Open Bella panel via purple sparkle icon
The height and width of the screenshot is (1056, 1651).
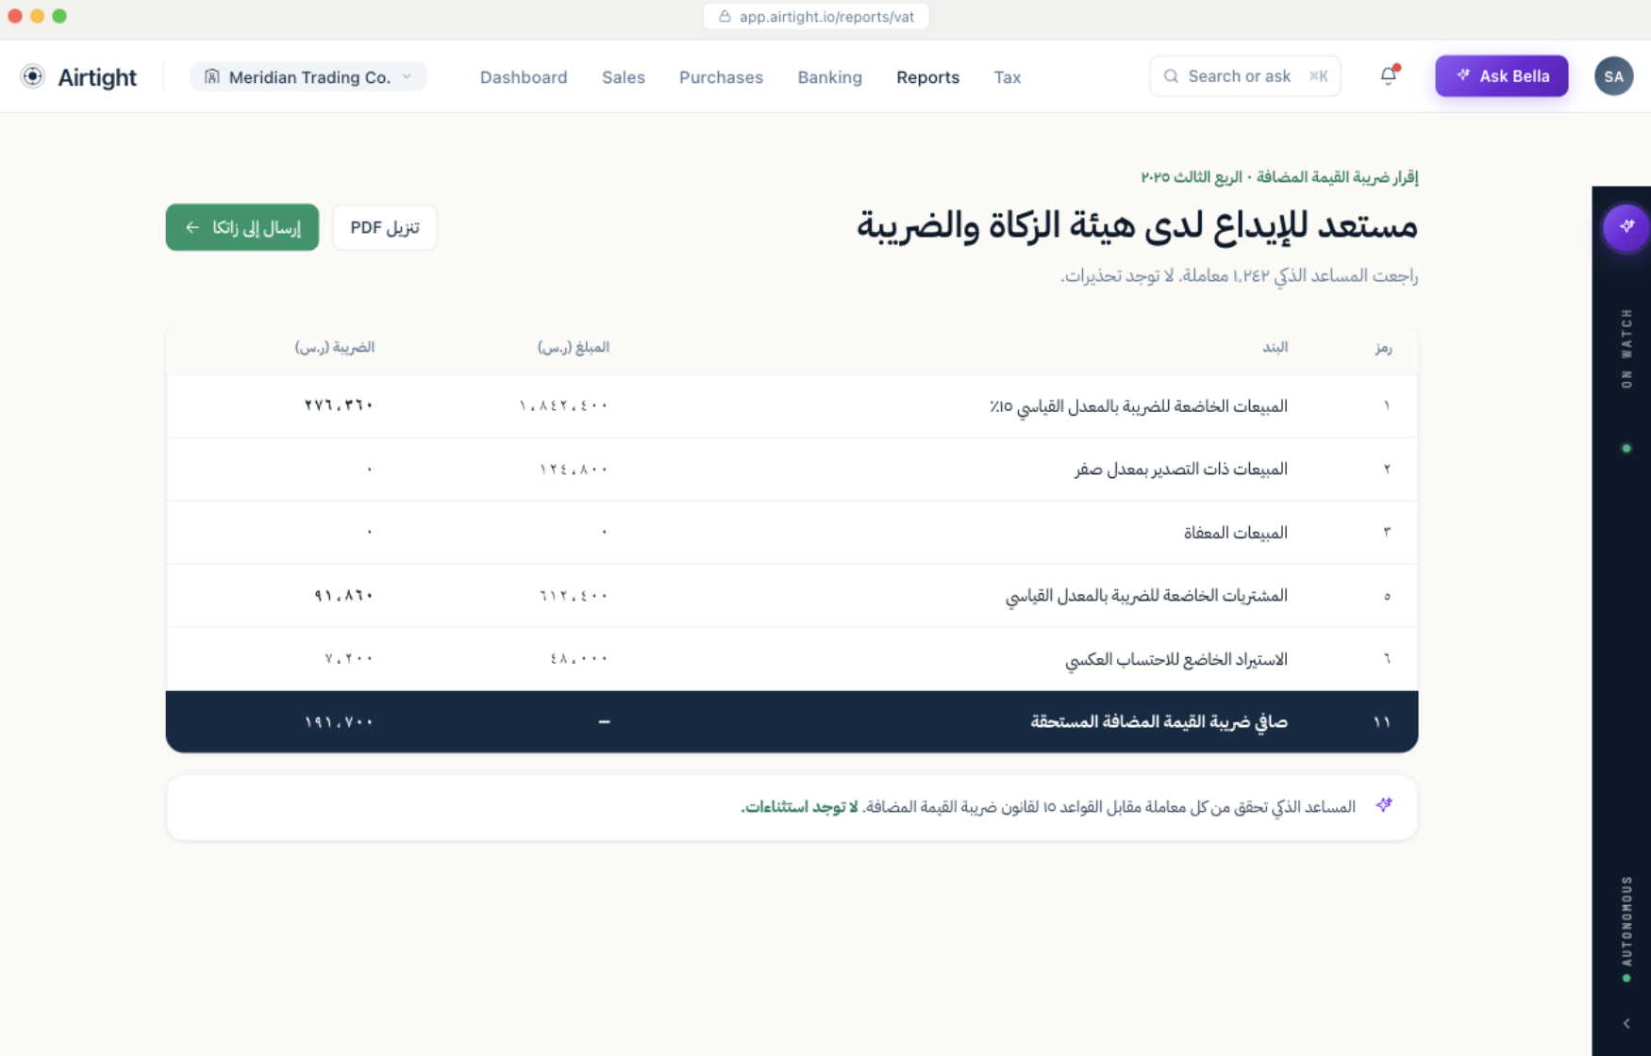point(1626,227)
